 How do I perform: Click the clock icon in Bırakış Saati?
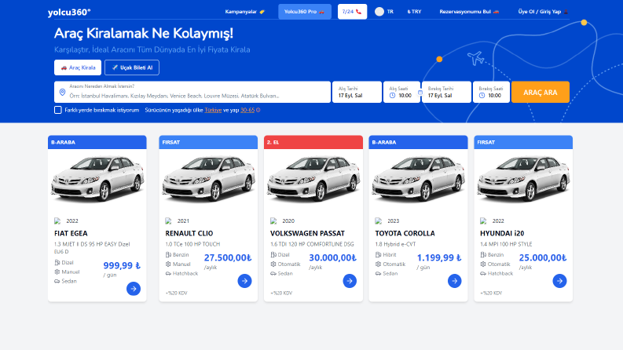482,96
